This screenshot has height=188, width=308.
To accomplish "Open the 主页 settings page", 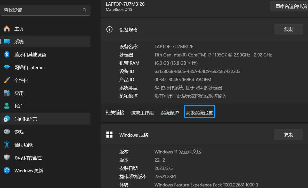I will tap(45, 29).
